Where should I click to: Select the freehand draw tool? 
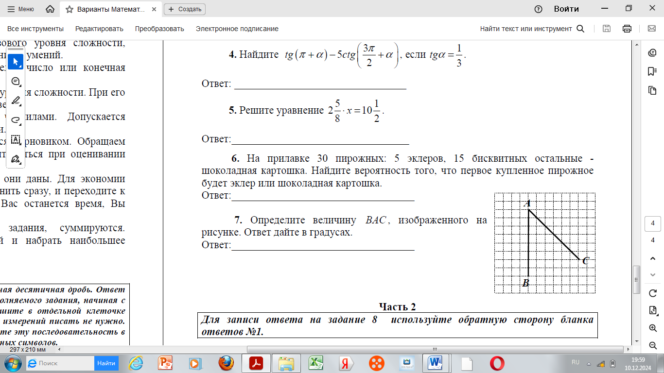[16, 120]
